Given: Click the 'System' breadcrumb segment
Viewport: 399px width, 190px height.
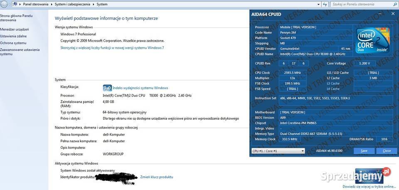Looking at the screenshot, I should click(102, 4).
